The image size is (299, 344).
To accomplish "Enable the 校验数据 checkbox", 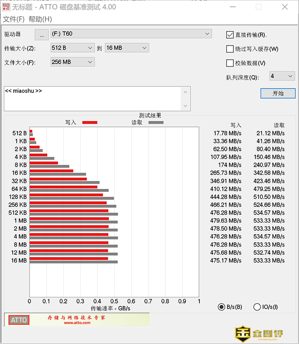I will (230, 63).
